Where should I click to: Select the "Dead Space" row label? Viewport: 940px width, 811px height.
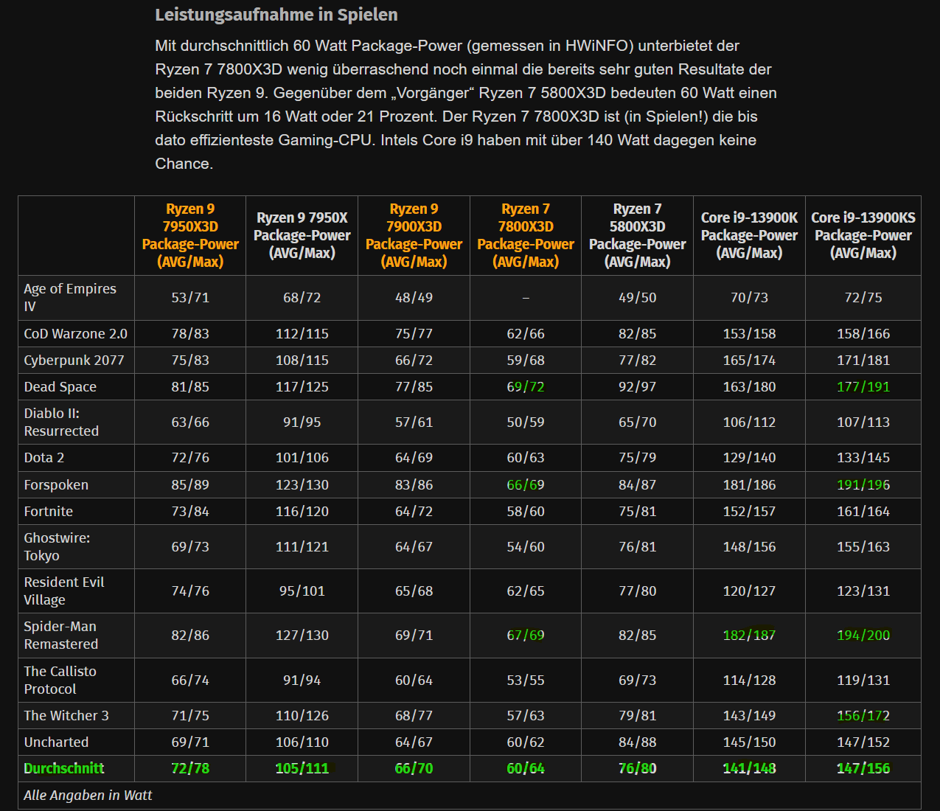pos(60,386)
